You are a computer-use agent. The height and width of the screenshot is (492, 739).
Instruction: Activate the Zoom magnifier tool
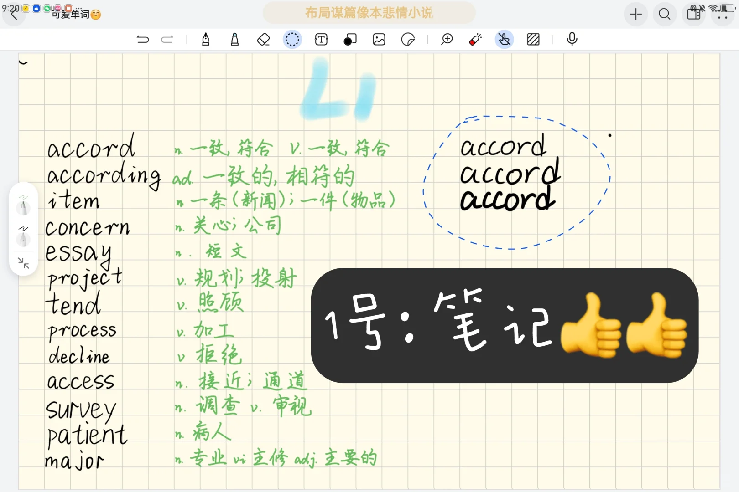(x=447, y=40)
